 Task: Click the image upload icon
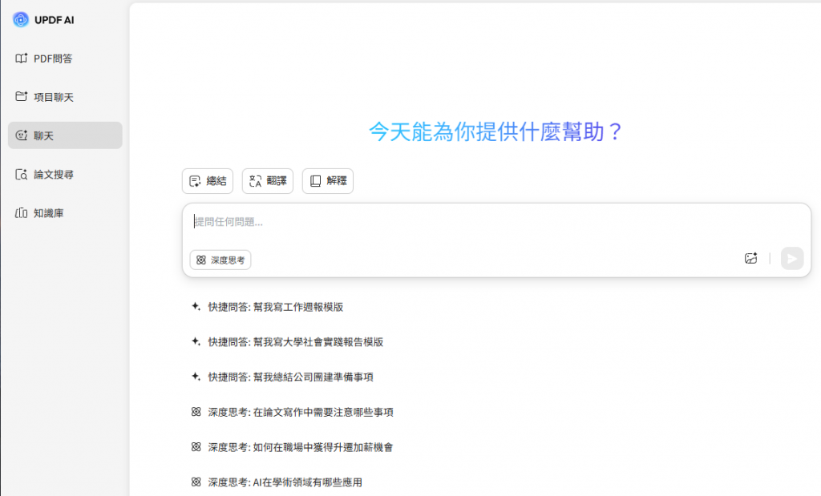pos(750,259)
